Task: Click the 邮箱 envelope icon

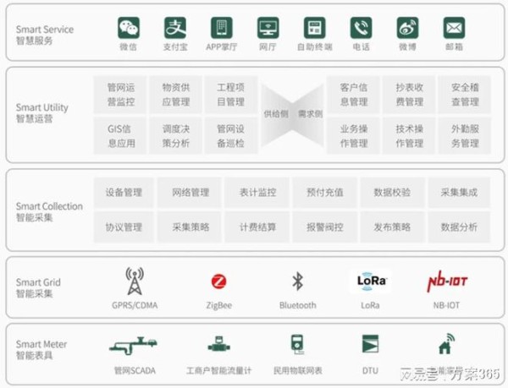Action: click(x=454, y=28)
